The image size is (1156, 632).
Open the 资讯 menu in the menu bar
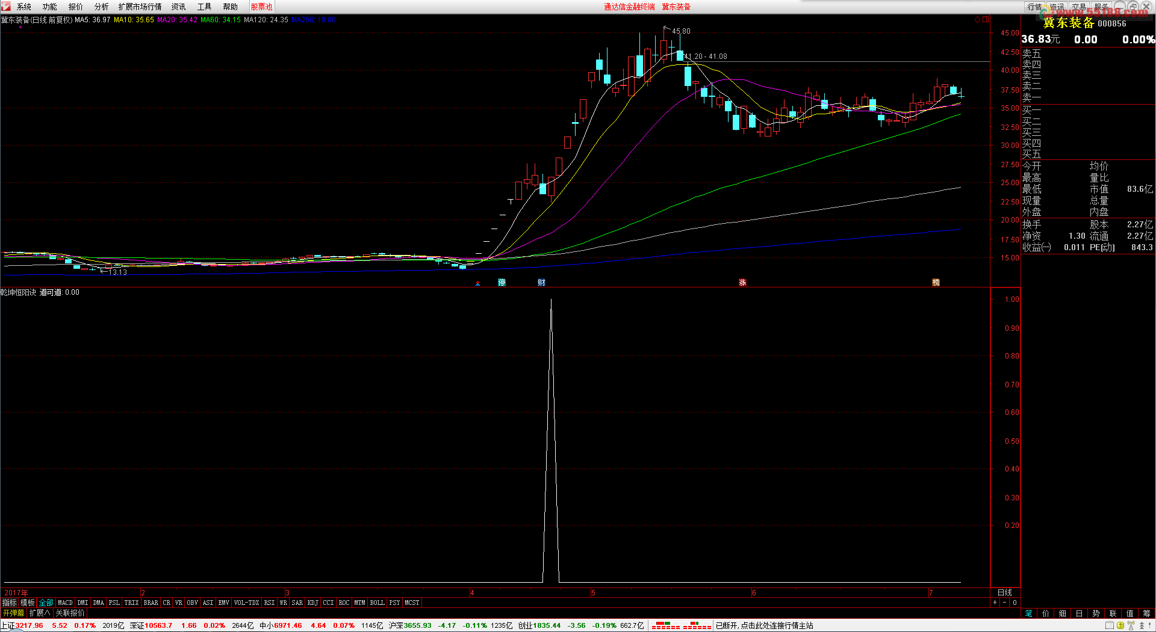(178, 7)
